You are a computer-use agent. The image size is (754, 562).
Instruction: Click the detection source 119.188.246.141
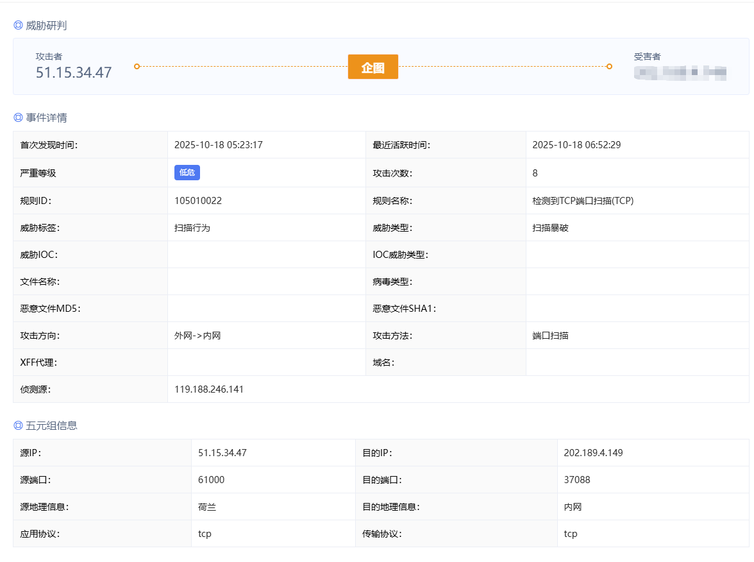tap(209, 389)
